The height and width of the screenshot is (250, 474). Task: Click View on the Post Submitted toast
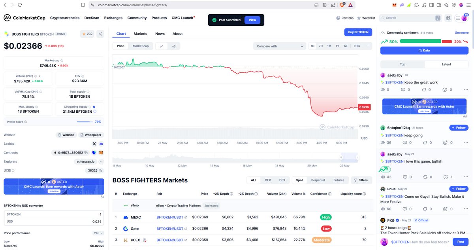[x=252, y=20]
